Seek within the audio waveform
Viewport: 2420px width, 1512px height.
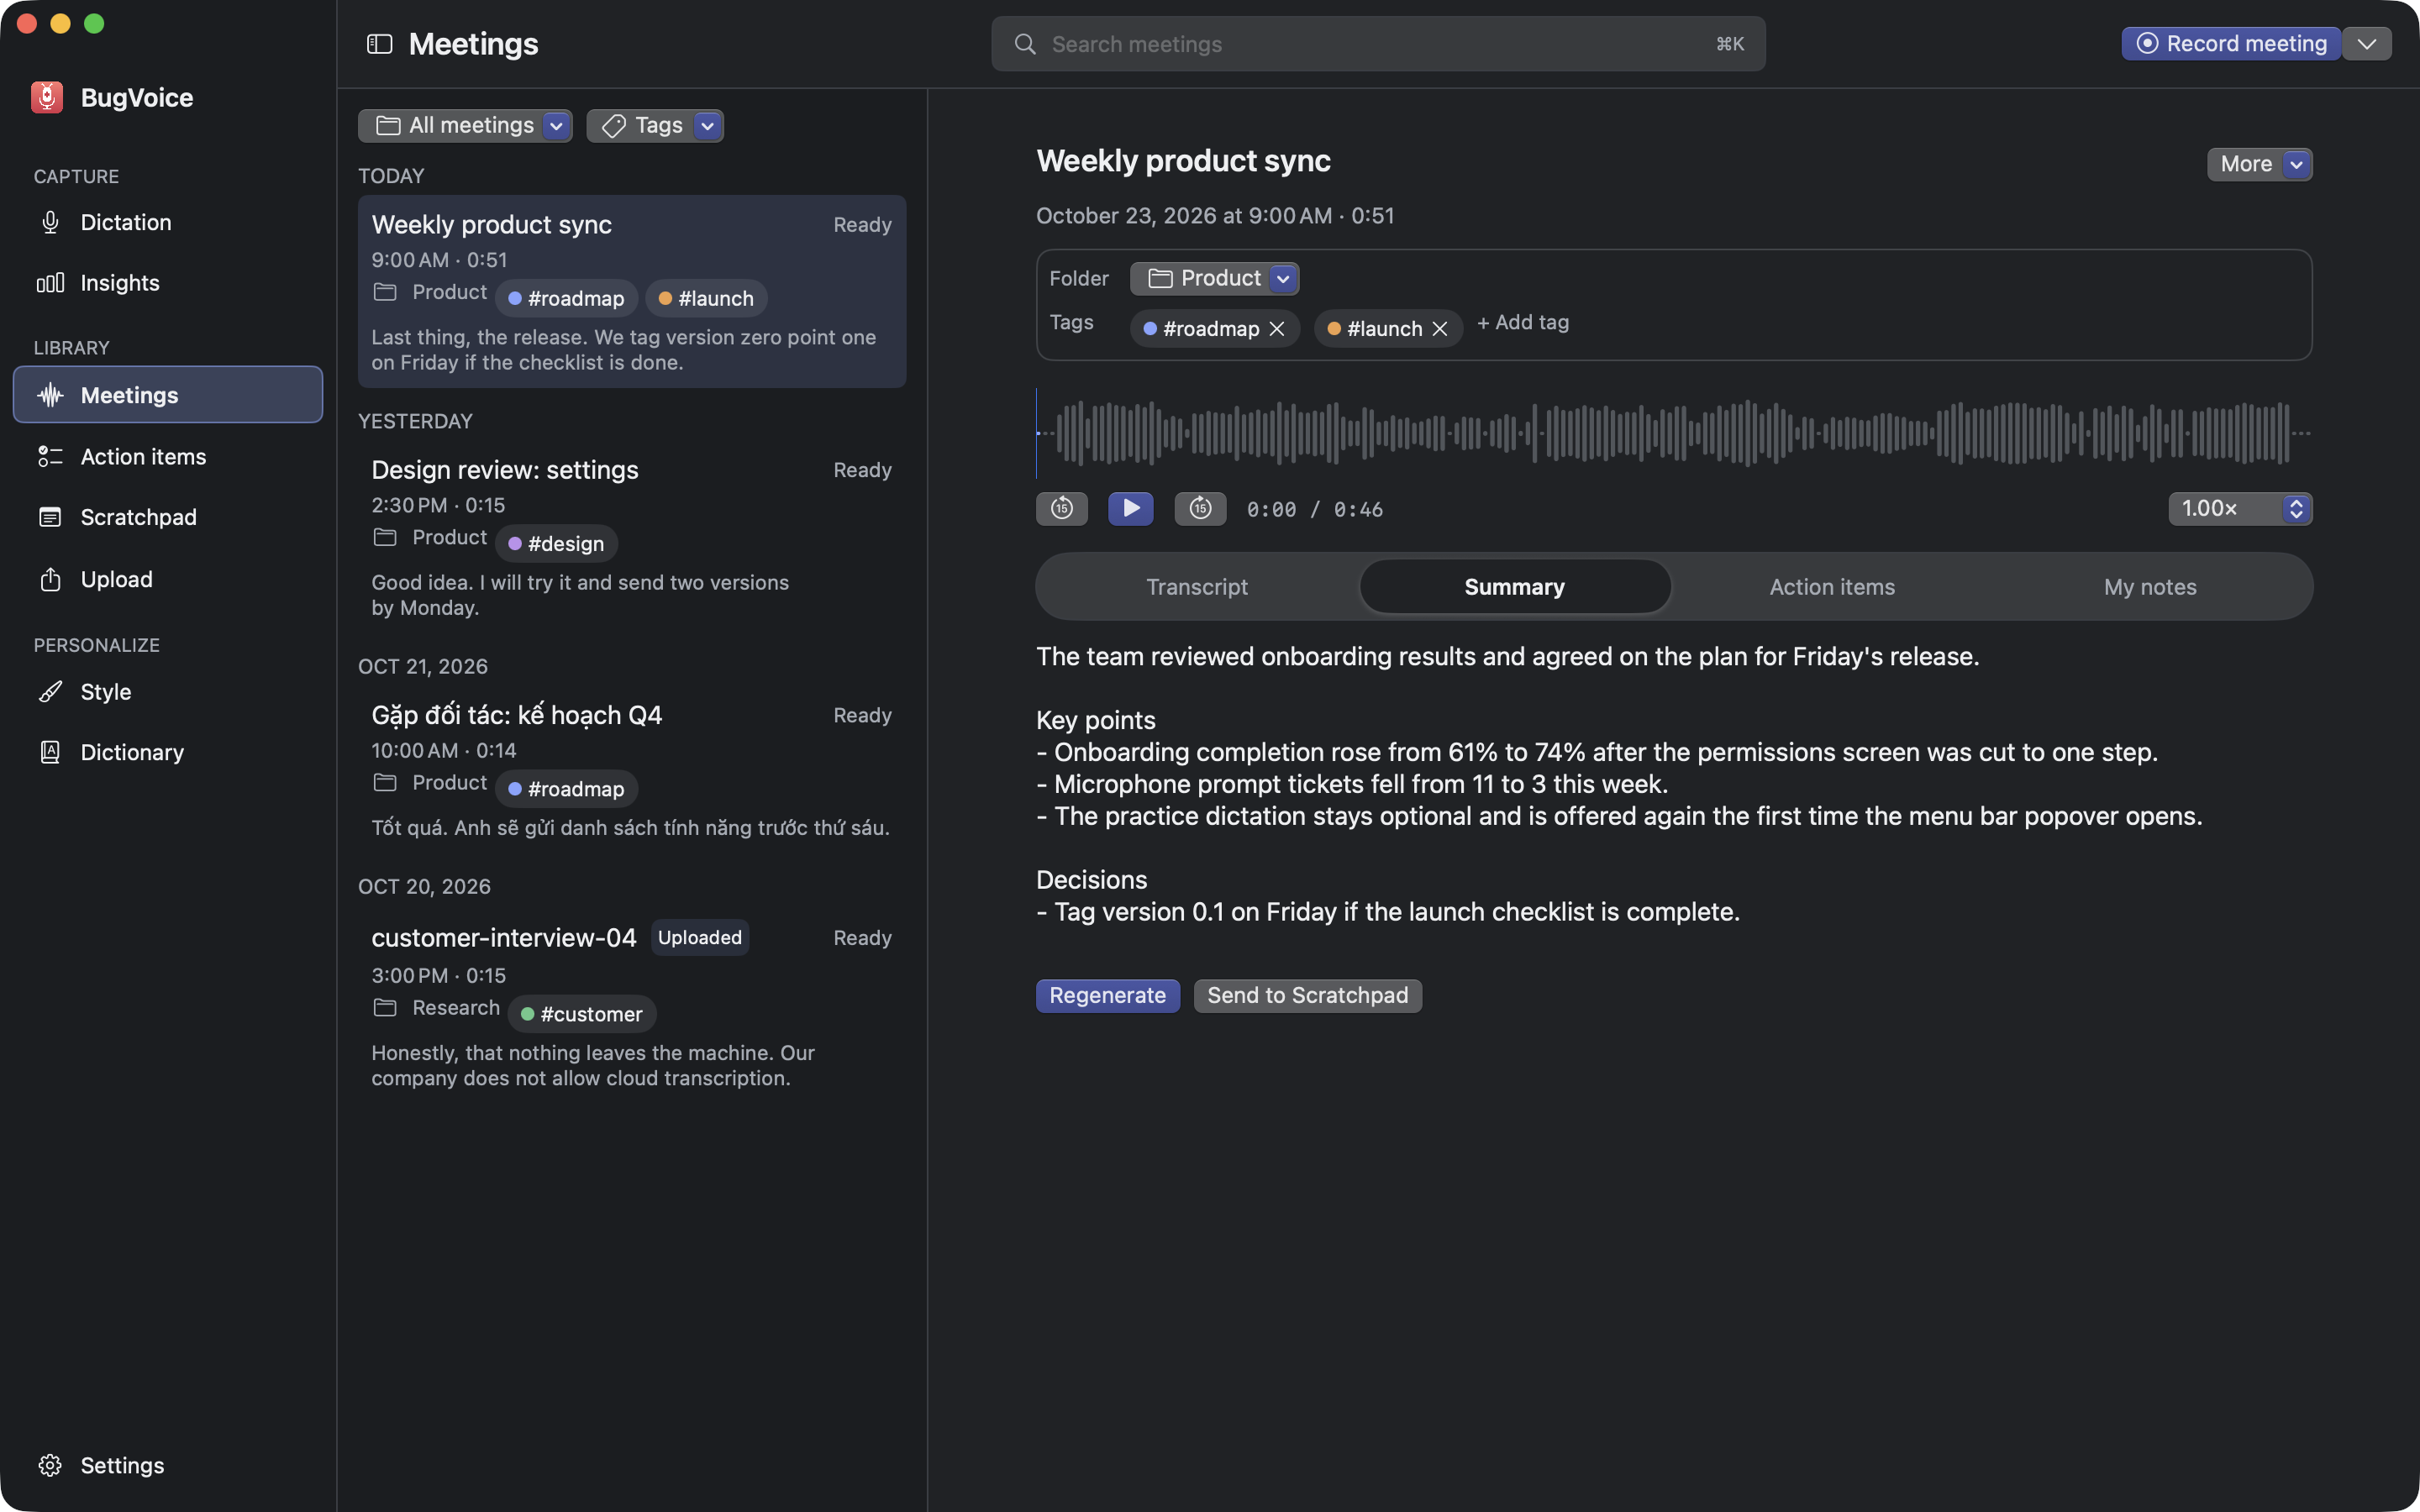[x=1673, y=433]
